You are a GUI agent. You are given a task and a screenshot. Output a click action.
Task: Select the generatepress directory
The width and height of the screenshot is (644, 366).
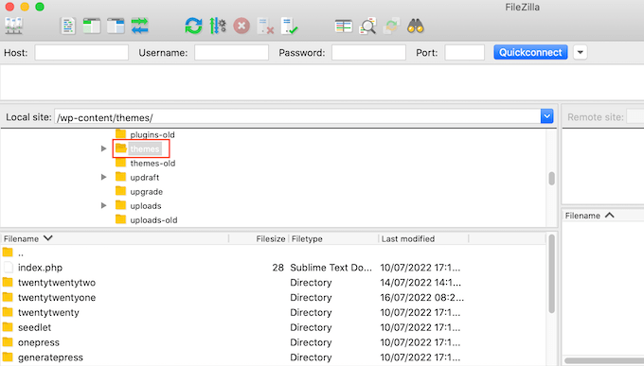[273, 357]
